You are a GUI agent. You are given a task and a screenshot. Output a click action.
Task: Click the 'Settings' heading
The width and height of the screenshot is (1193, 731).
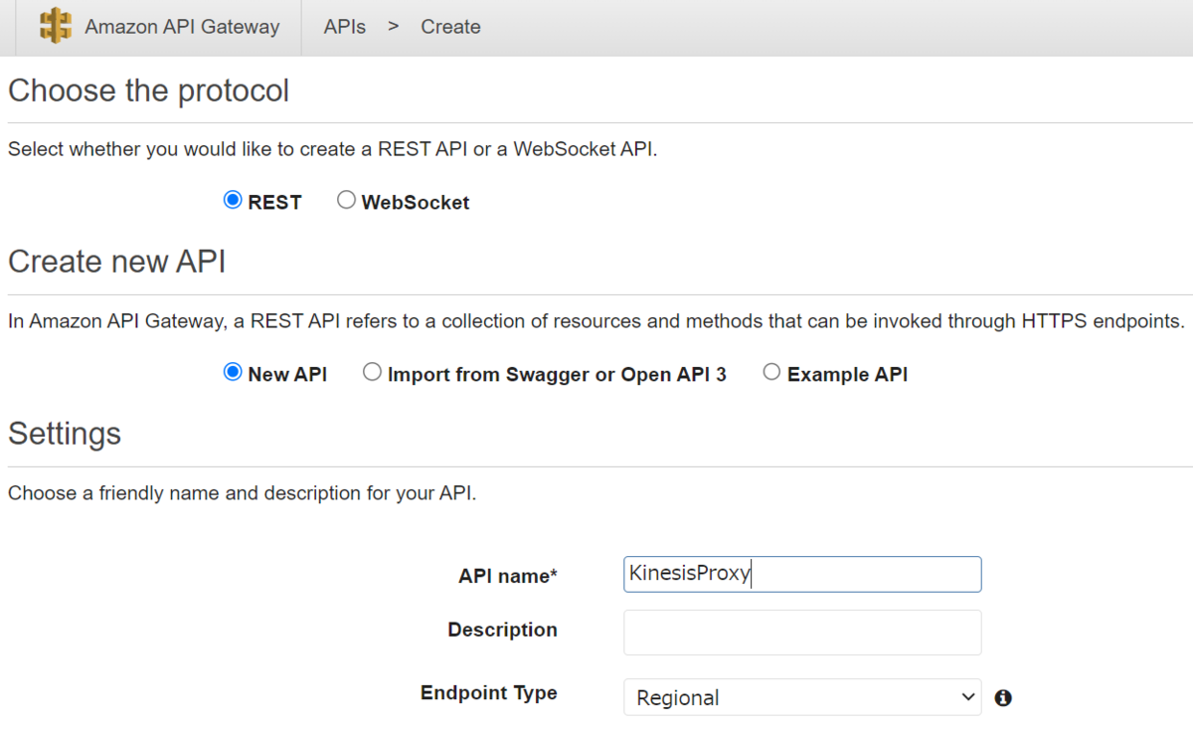pyautogui.click(x=65, y=434)
